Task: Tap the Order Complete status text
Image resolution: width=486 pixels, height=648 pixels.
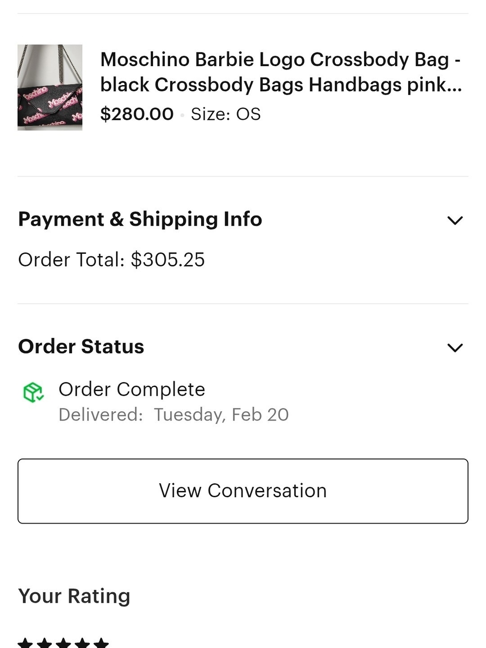Action: coord(132,389)
